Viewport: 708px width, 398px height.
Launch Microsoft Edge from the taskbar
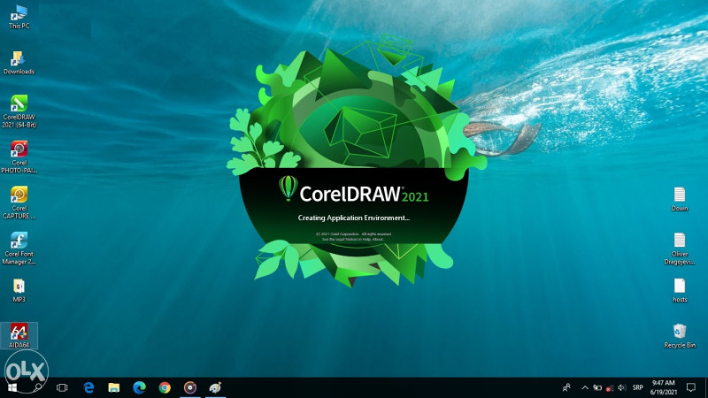click(139, 387)
